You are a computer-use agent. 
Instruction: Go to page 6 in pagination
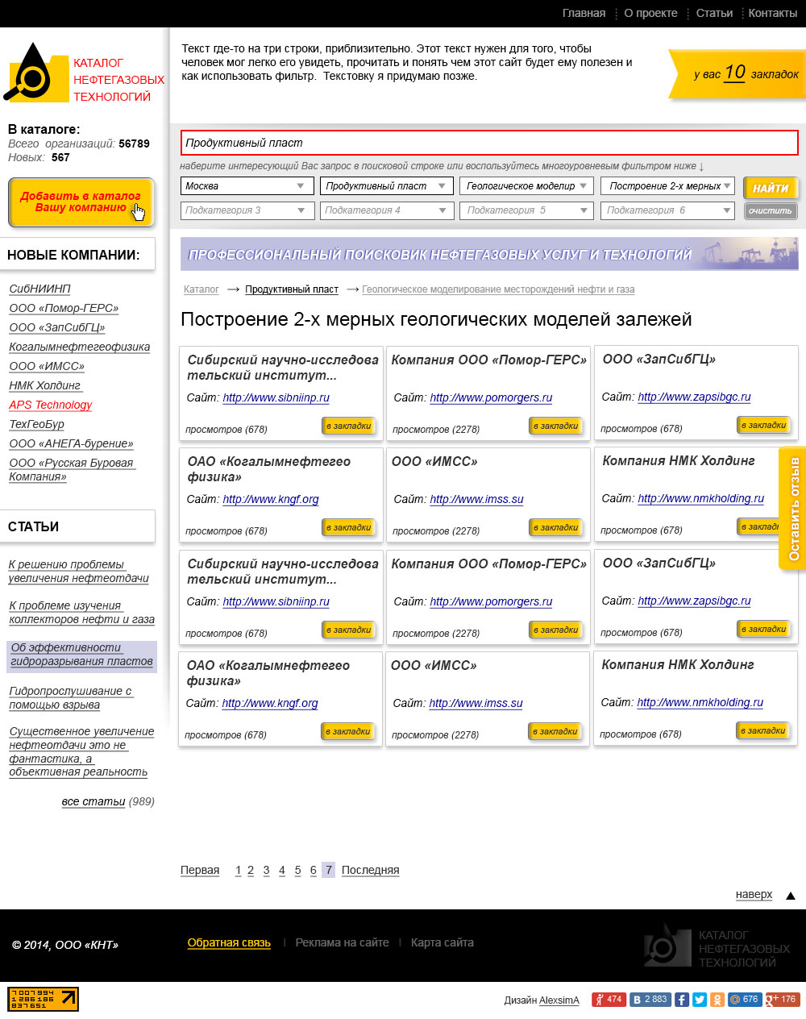(313, 870)
